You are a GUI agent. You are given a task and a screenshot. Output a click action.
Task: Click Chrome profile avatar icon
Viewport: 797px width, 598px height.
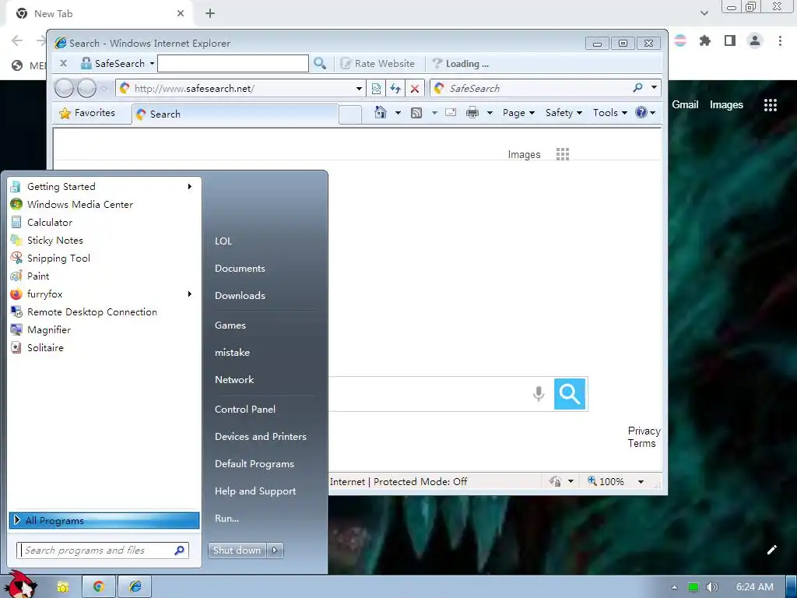[755, 40]
